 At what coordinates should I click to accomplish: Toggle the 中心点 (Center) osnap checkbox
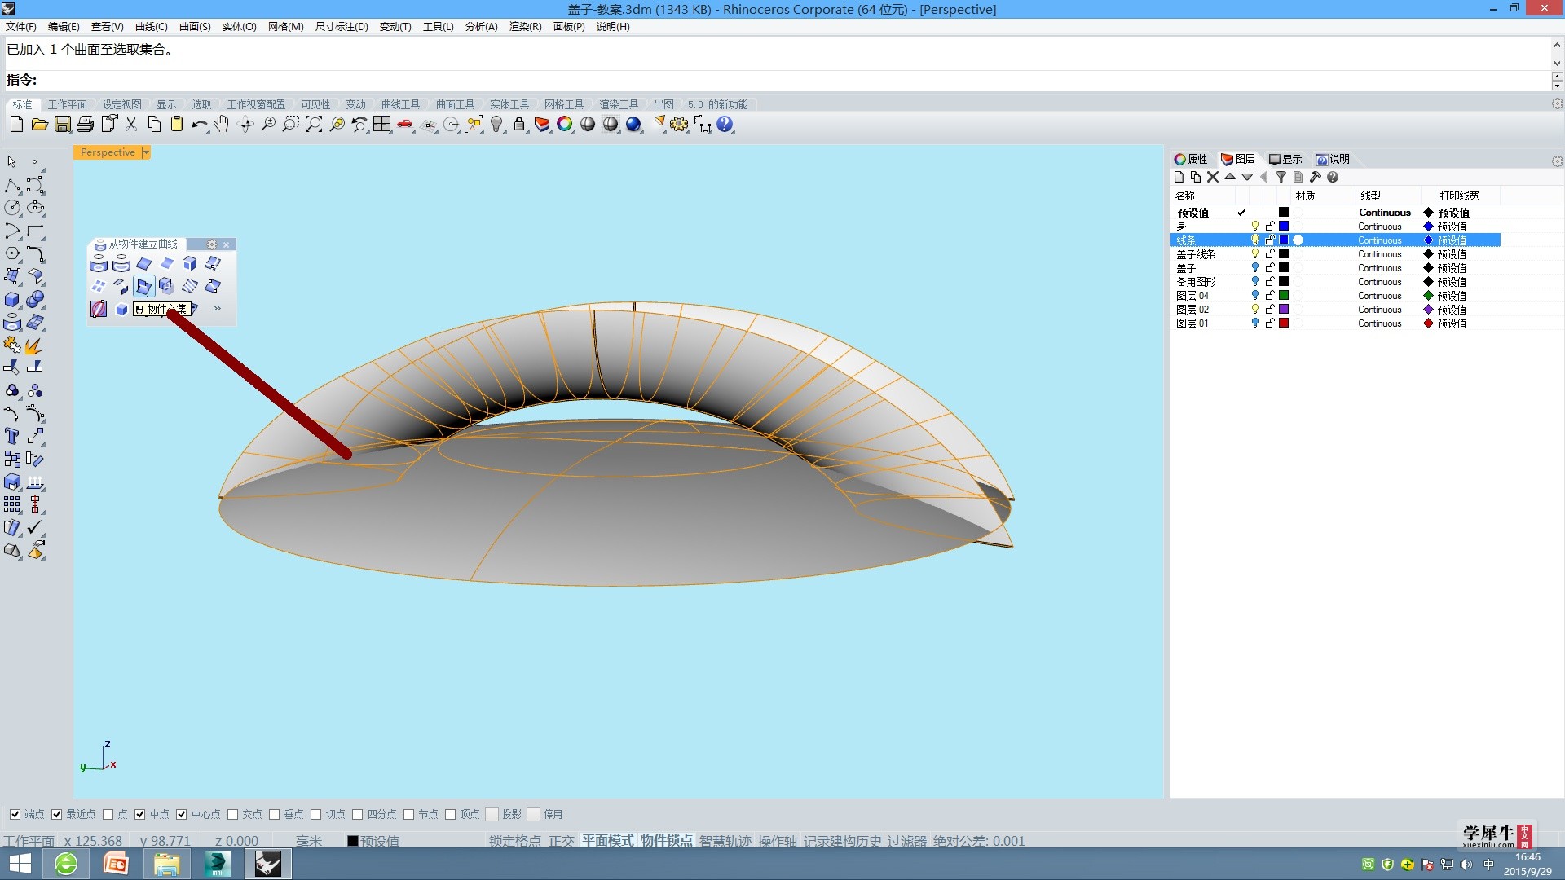[181, 814]
